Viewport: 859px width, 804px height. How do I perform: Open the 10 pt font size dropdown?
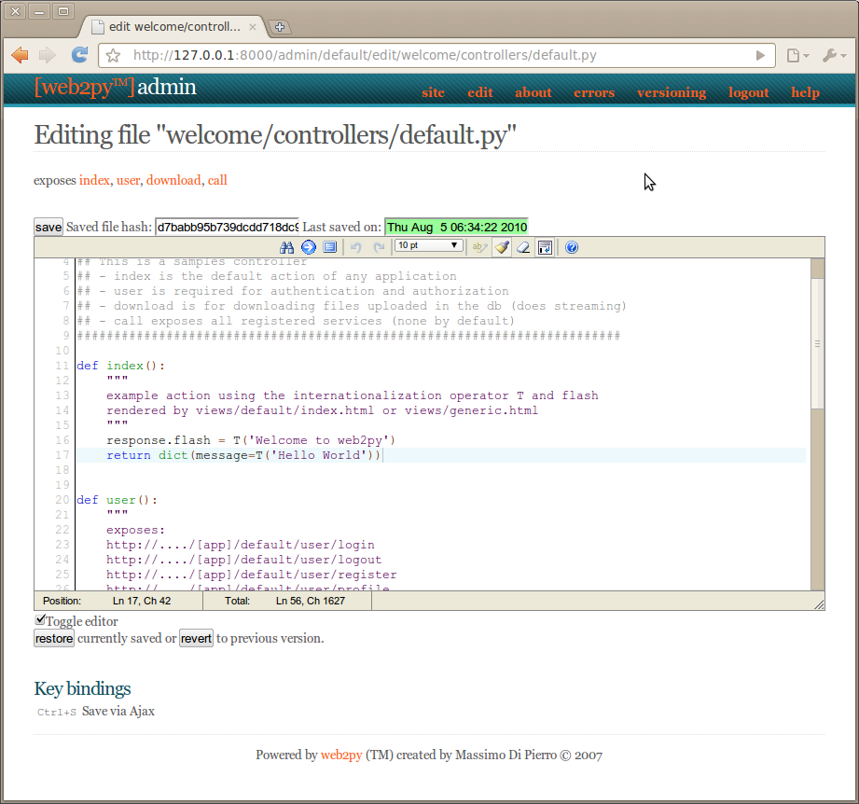pos(428,245)
